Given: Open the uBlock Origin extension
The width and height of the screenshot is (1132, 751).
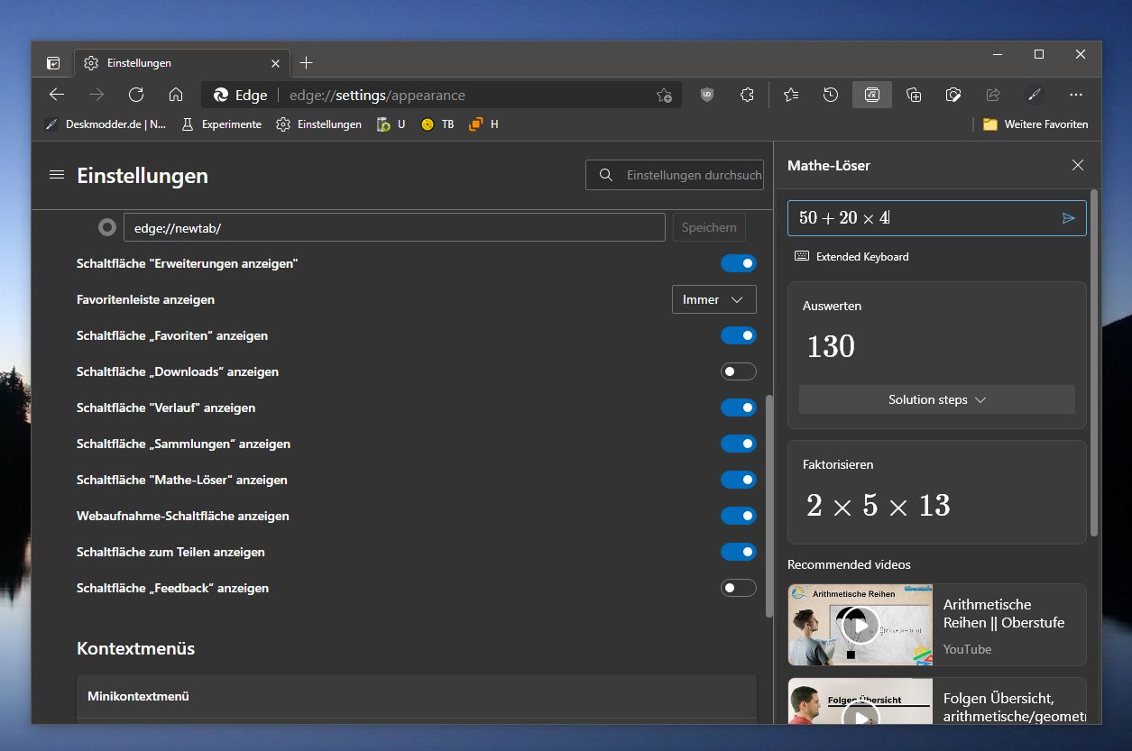Looking at the screenshot, I should pos(707,95).
